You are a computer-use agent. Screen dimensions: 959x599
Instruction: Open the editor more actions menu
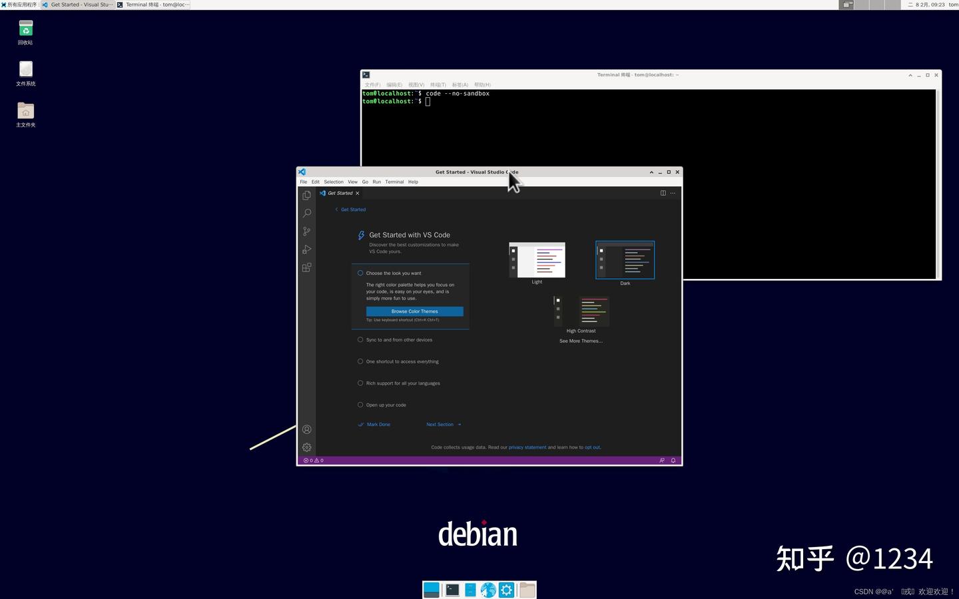pyautogui.click(x=672, y=193)
